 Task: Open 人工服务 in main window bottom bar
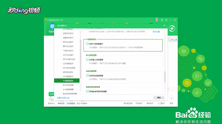[x=161, y=104]
